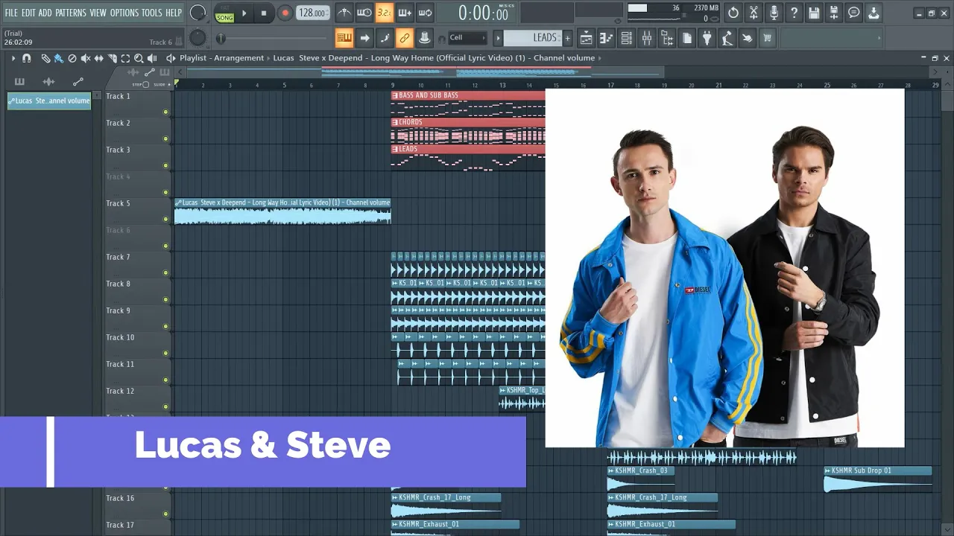Image resolution: width=954 pixels, height=536 pixels.
Task: Mute Track 5 using its green dot
Action: pyautogui.click(x=165, y=220)
